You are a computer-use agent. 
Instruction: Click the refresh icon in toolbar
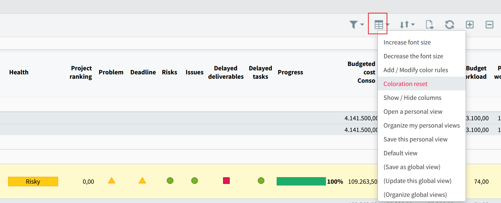[x=449, y=24]
